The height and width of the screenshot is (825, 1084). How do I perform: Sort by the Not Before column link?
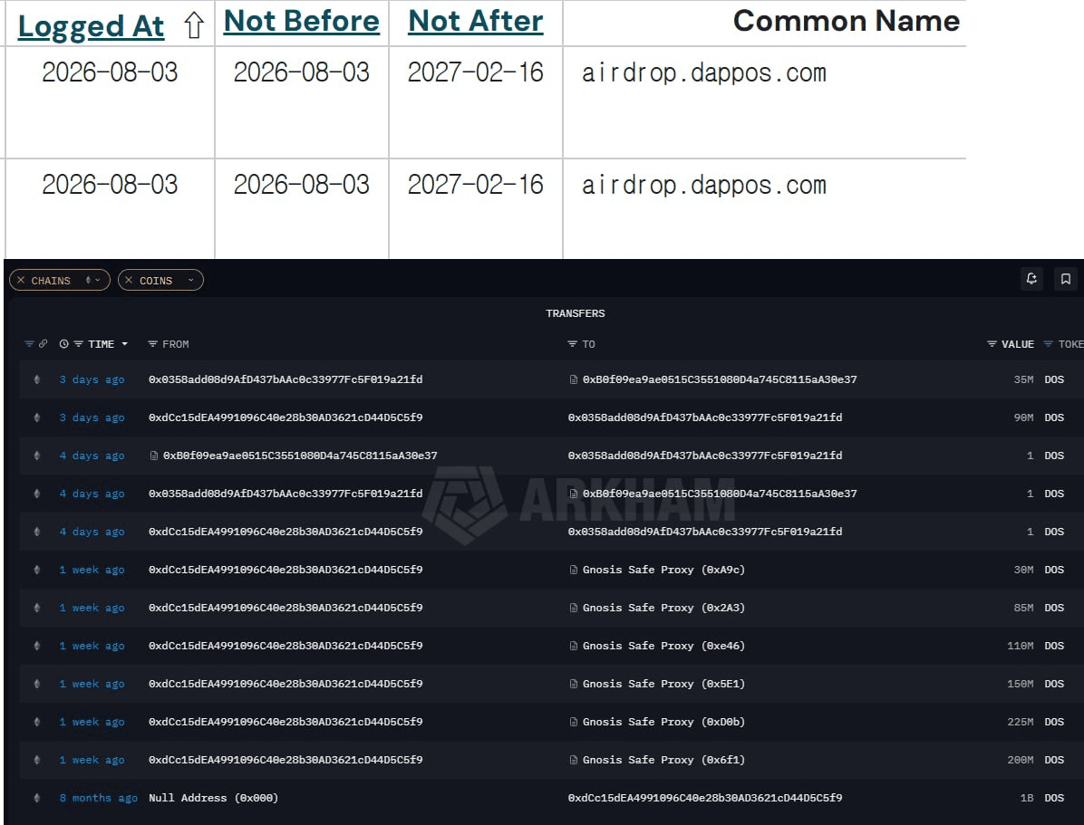pyautogui.click(x=302, y=21)
